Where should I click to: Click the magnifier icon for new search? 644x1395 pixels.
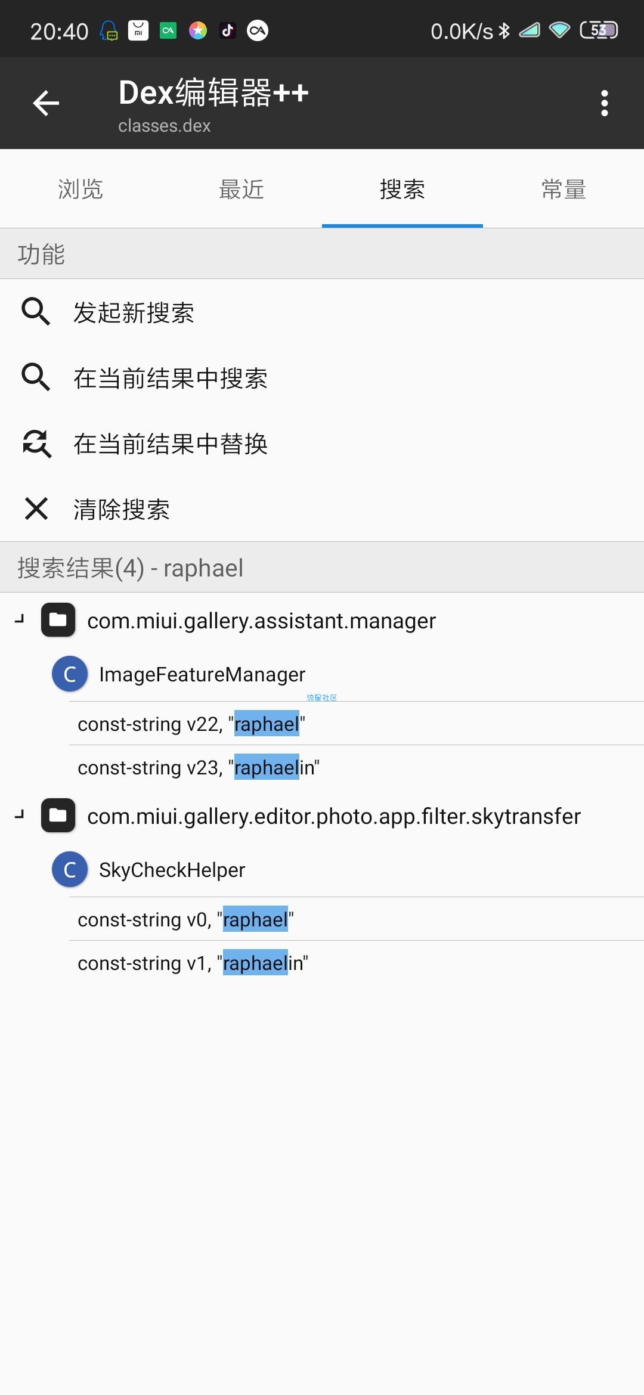pyautogui.click(x=36, y=312)
